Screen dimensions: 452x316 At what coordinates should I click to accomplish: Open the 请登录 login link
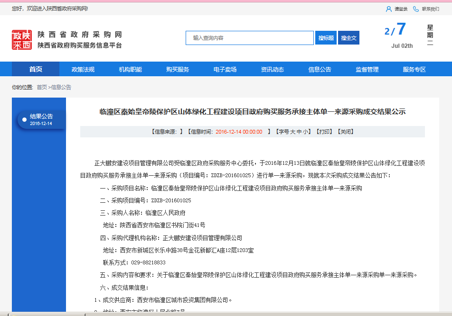401,9
